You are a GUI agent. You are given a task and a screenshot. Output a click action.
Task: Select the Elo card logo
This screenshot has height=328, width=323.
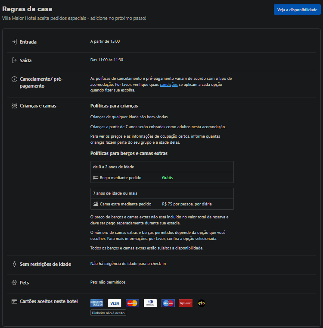pos(201,303)
